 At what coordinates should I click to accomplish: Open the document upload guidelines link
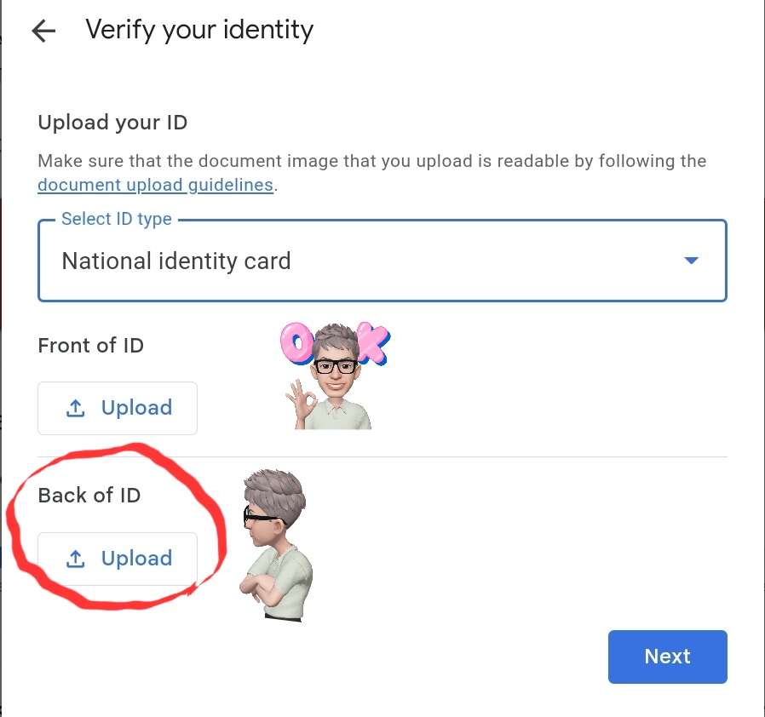(x=155, y=185)
